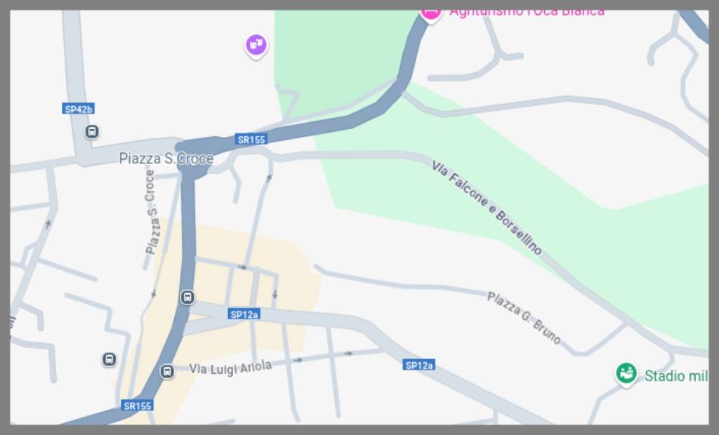The image size is (719, 435).
Task: Click the Via Luigi Ariola street label
Action: (x=230, y=368)
